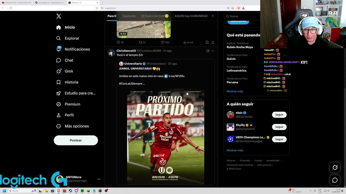346x194 pixels.
Task: Open a new browser tab
Action: click(102, 3)
